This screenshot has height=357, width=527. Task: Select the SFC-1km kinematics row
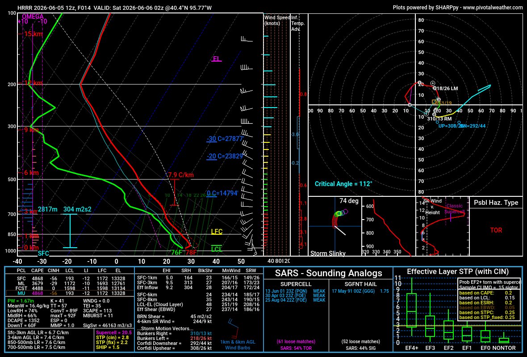(198, 278)
